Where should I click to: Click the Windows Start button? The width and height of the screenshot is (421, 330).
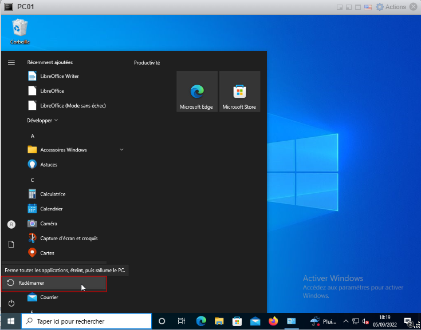(11, 321)
